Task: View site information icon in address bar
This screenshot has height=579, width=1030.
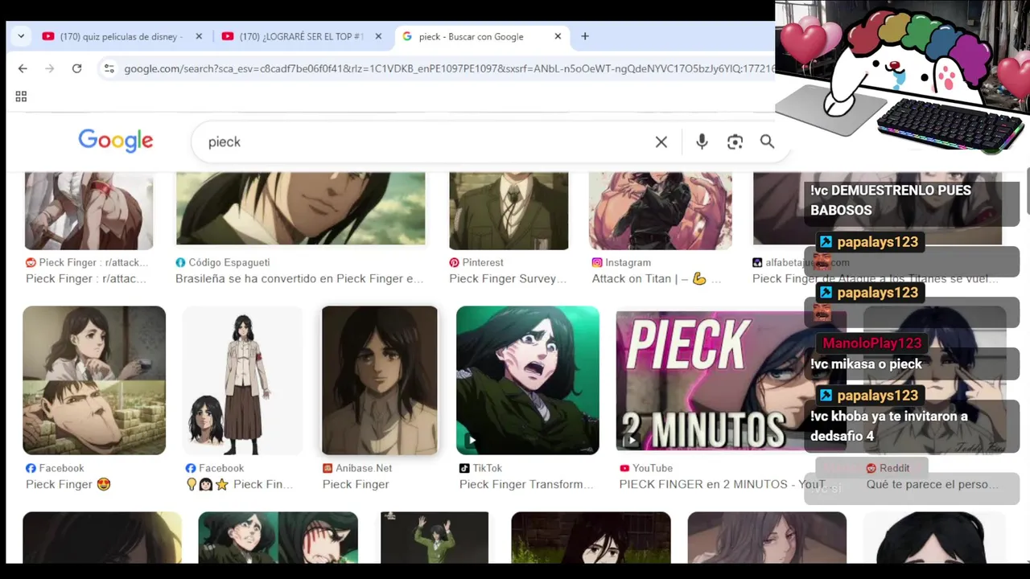Action: coord(109,68)
